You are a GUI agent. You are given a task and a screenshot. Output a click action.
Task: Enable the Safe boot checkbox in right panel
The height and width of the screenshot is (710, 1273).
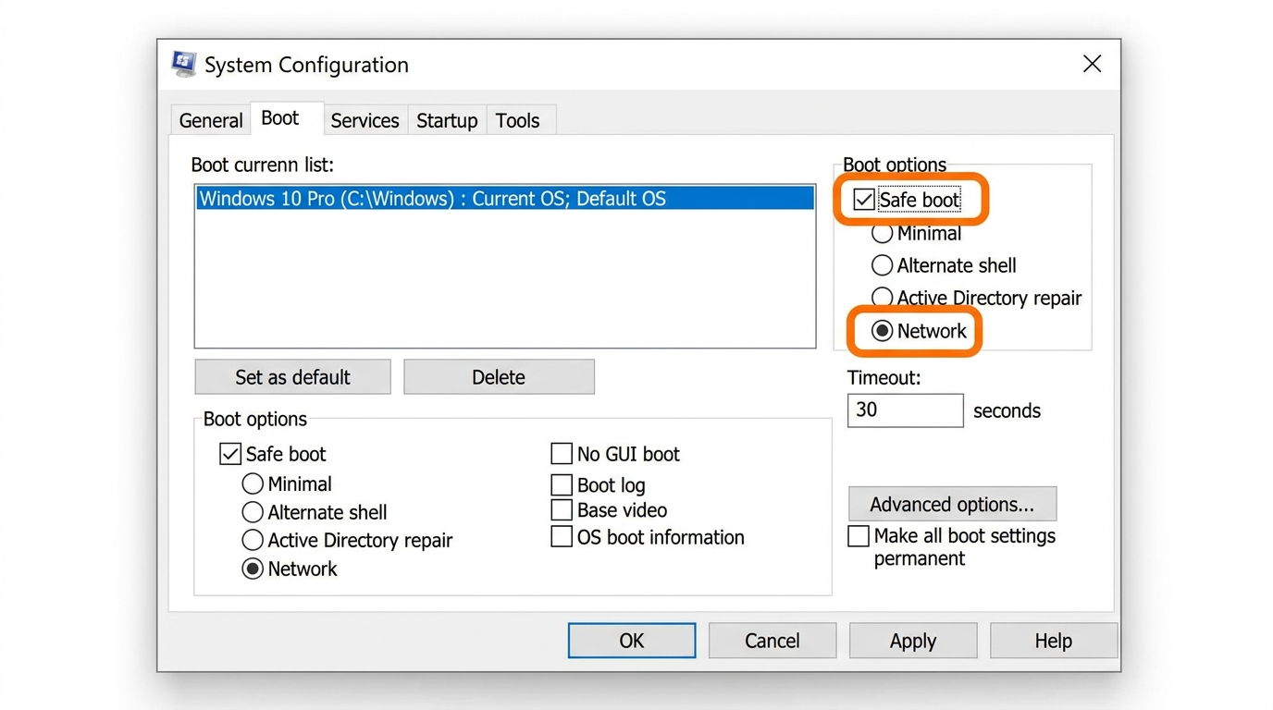point(862,199)
